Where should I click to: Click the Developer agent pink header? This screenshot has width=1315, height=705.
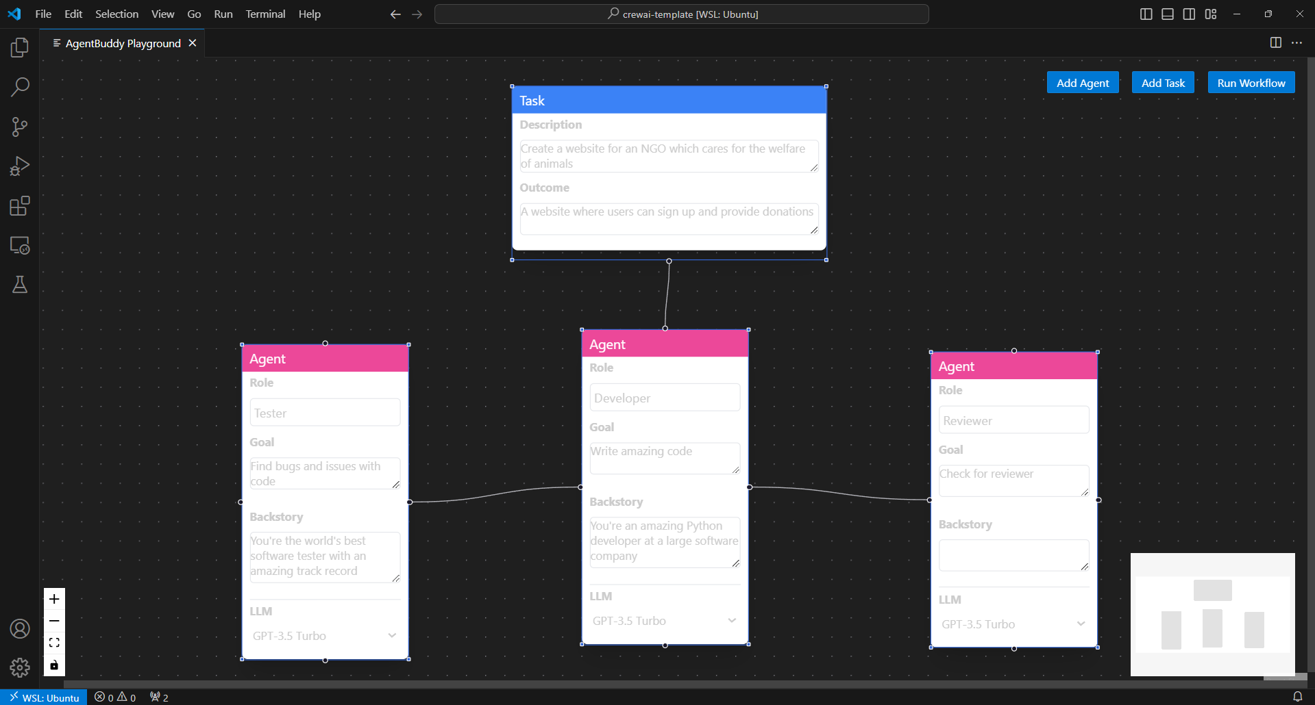point(665,344)
